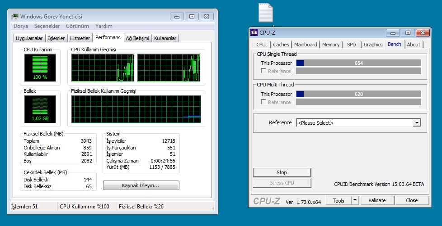Image resolution: width=442 pixels, height=226 pixels.
Task: Click the Task Manager title bar icon
Action: tap(15, 17)
